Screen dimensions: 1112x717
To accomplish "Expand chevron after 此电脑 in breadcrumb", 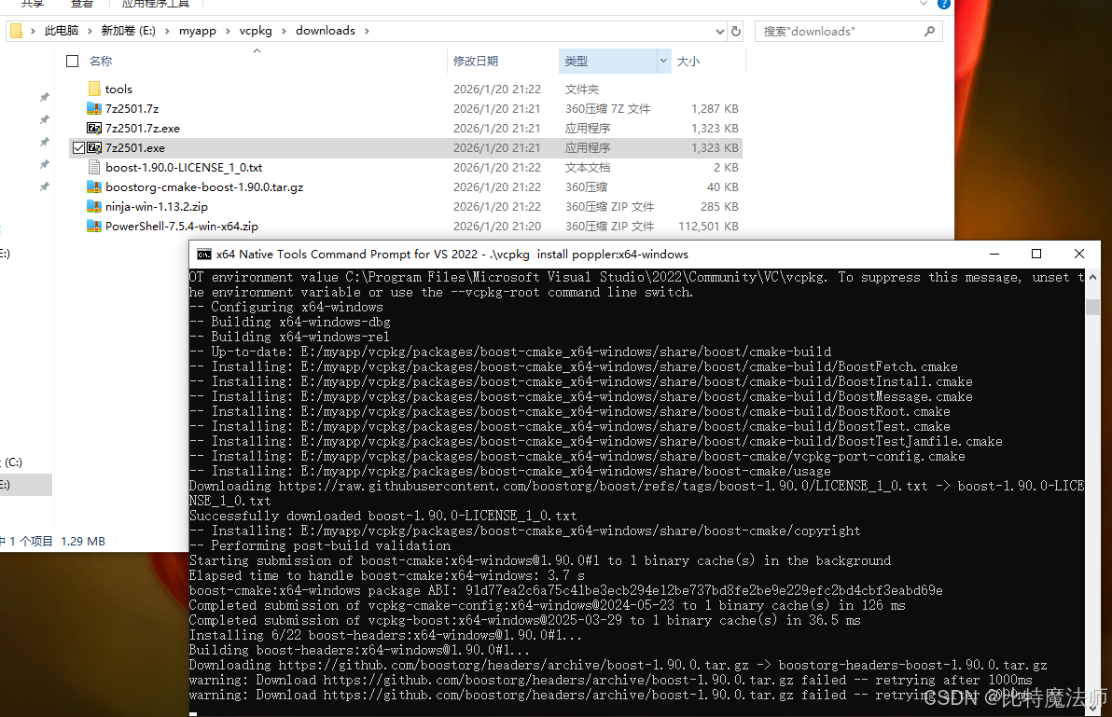I will [x=90, y=31].
